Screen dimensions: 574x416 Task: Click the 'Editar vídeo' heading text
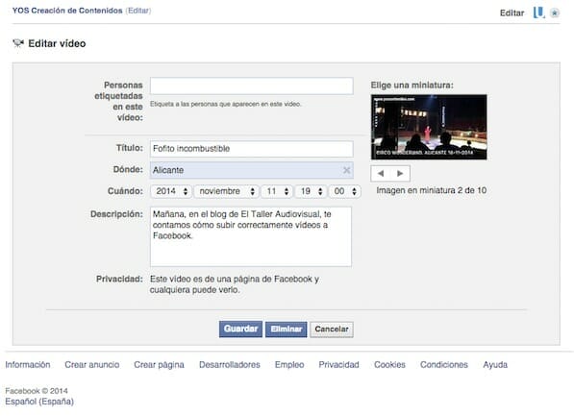(x=57, y=43)
